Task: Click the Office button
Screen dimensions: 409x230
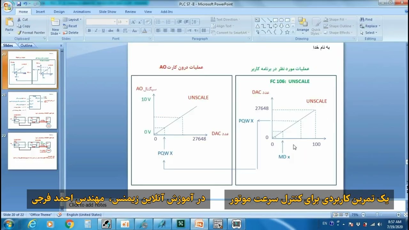Action: coord(7,6)
